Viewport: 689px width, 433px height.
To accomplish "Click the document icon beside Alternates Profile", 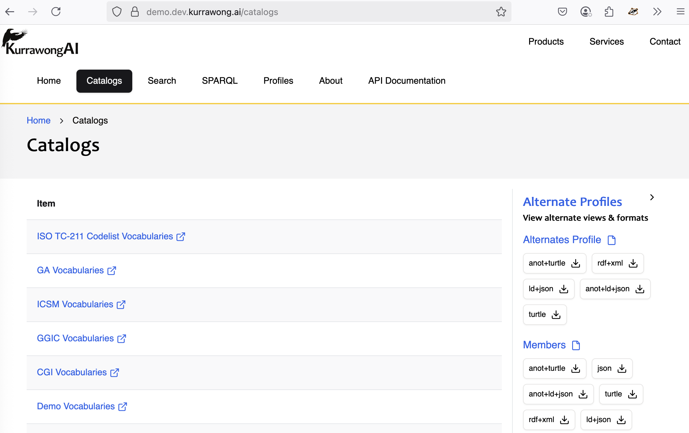I will tap(612, 240).
